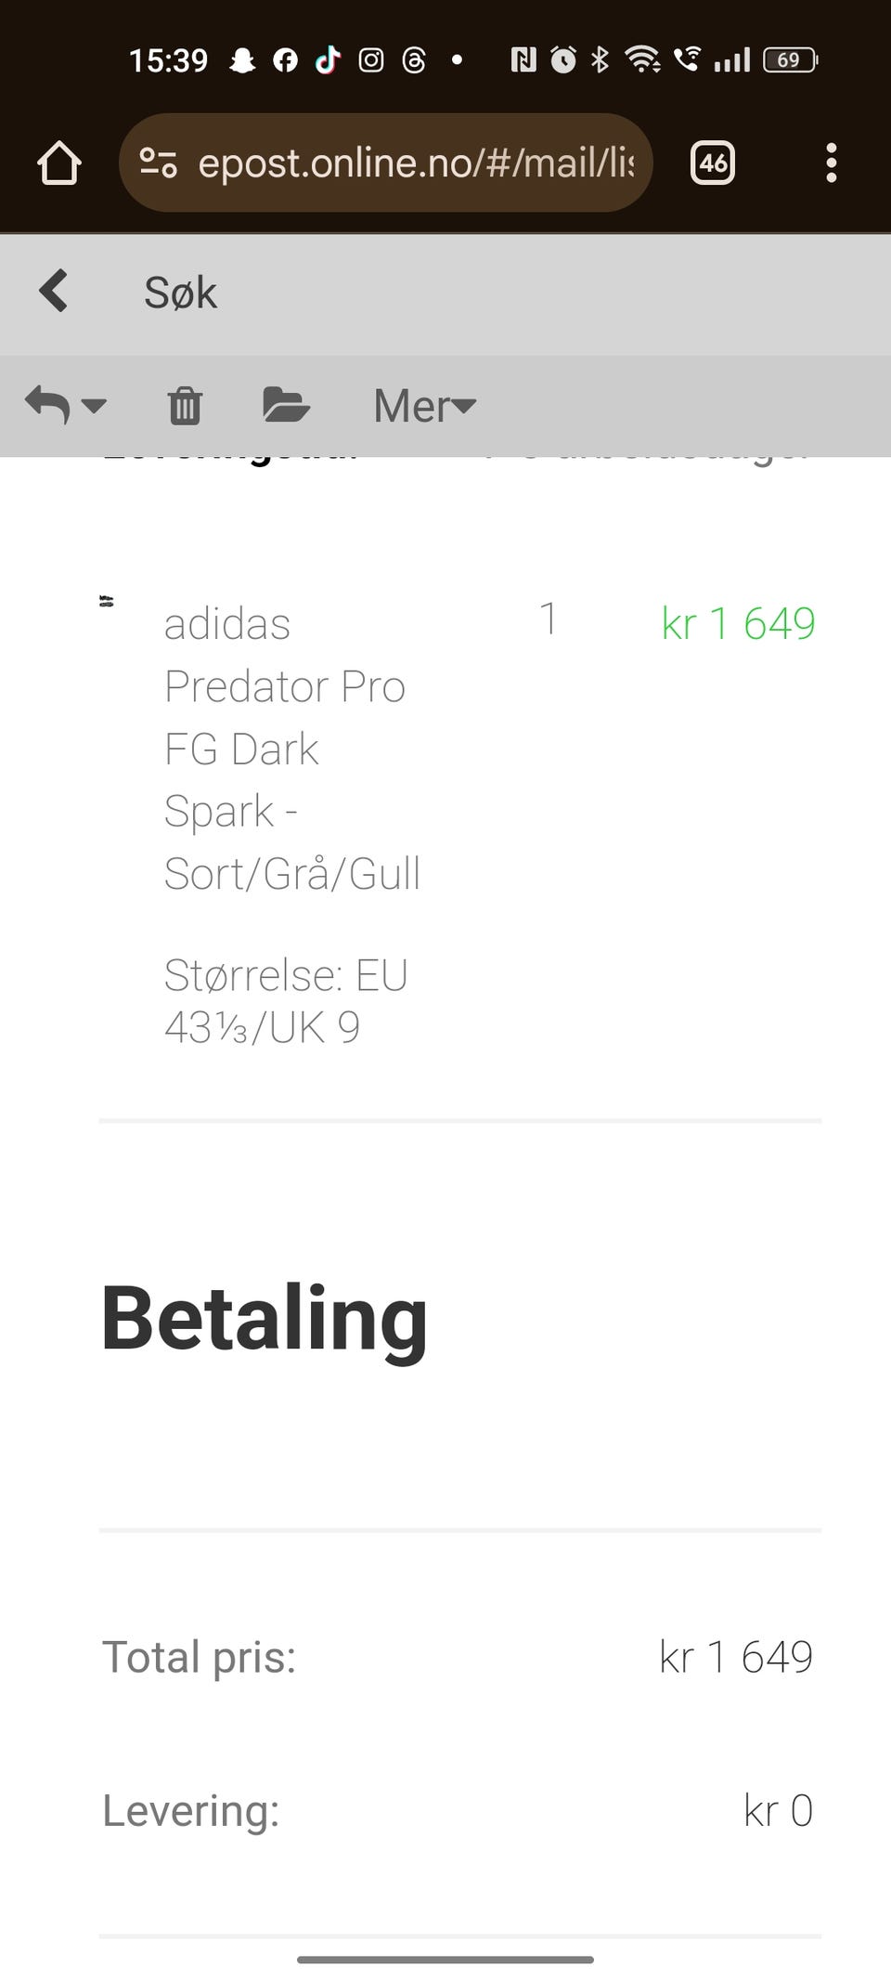Expand the reply options dropdown arrow

click(x=94, y=405)
